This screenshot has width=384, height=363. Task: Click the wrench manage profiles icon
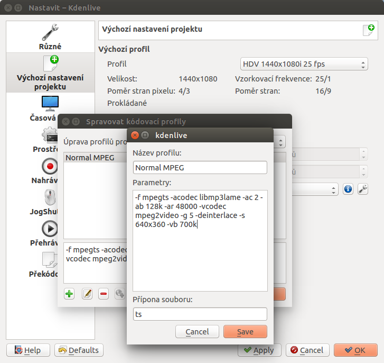pyautogui.click(x=363, y=189)
